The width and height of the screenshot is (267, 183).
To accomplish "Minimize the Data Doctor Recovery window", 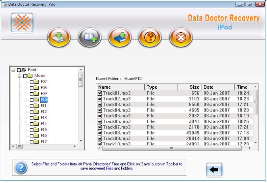I will coord(240,4).
